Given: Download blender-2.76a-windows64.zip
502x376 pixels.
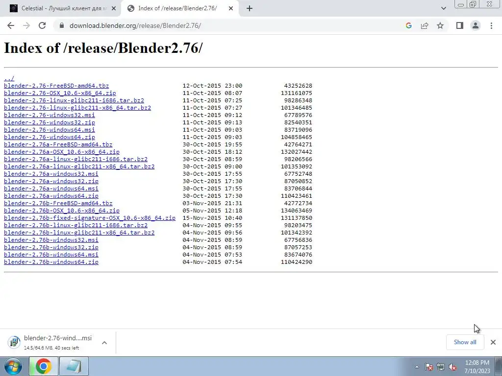Looking at the screenshot, I should coord(51,196).
